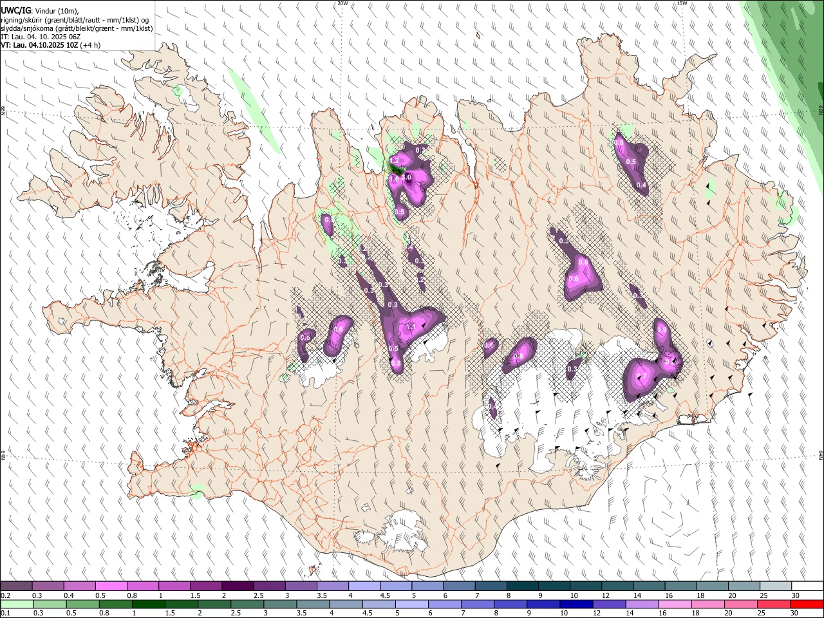Image resolution: width=824 pixels, height=618 pixels.
Task: Pick the dark mauve 0.2–0.3 snow legend swatch
Action: coord(16,586)
